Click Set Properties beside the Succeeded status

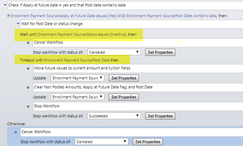(160, 116)
